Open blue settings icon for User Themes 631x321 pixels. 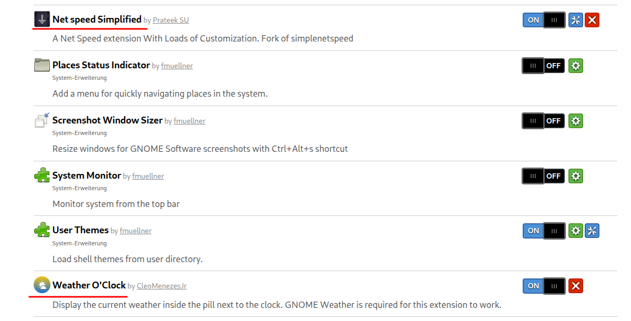(x=592, y=231)
